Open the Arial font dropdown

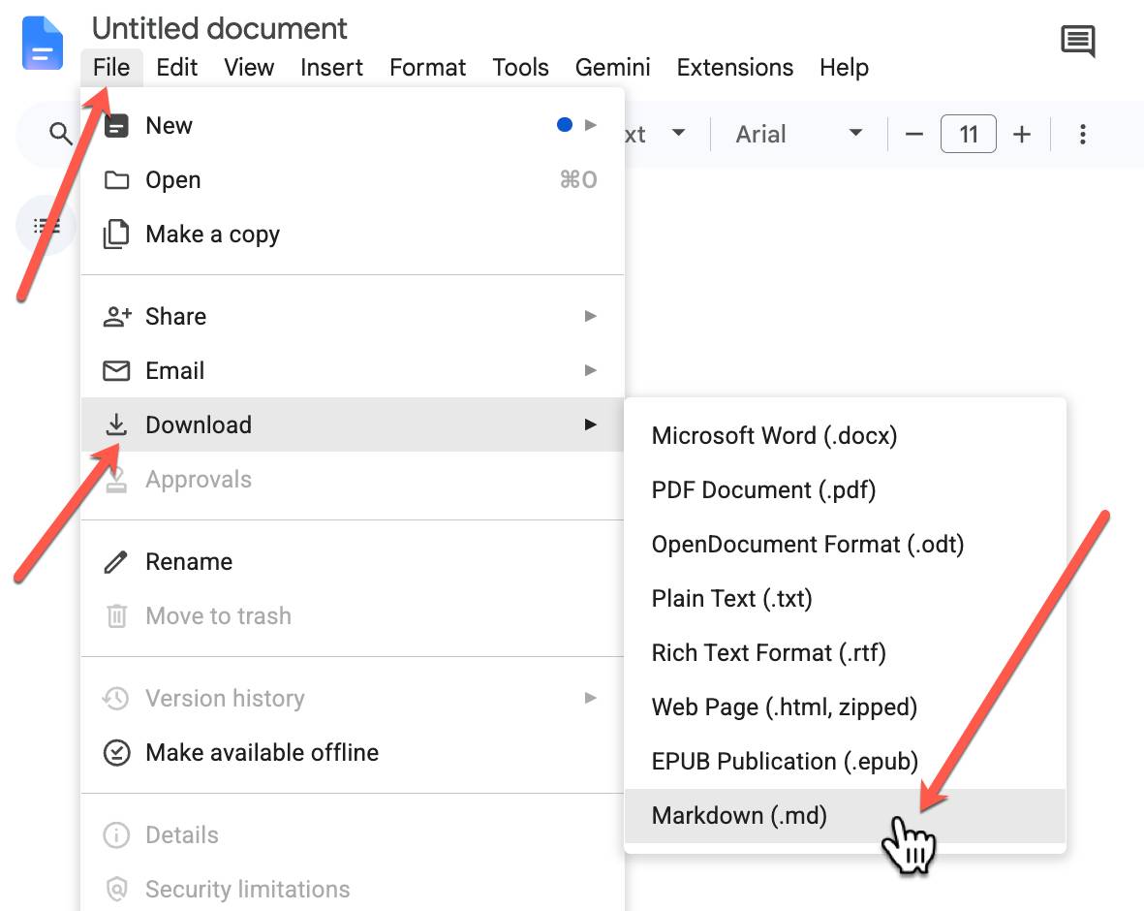click(799, 135)
